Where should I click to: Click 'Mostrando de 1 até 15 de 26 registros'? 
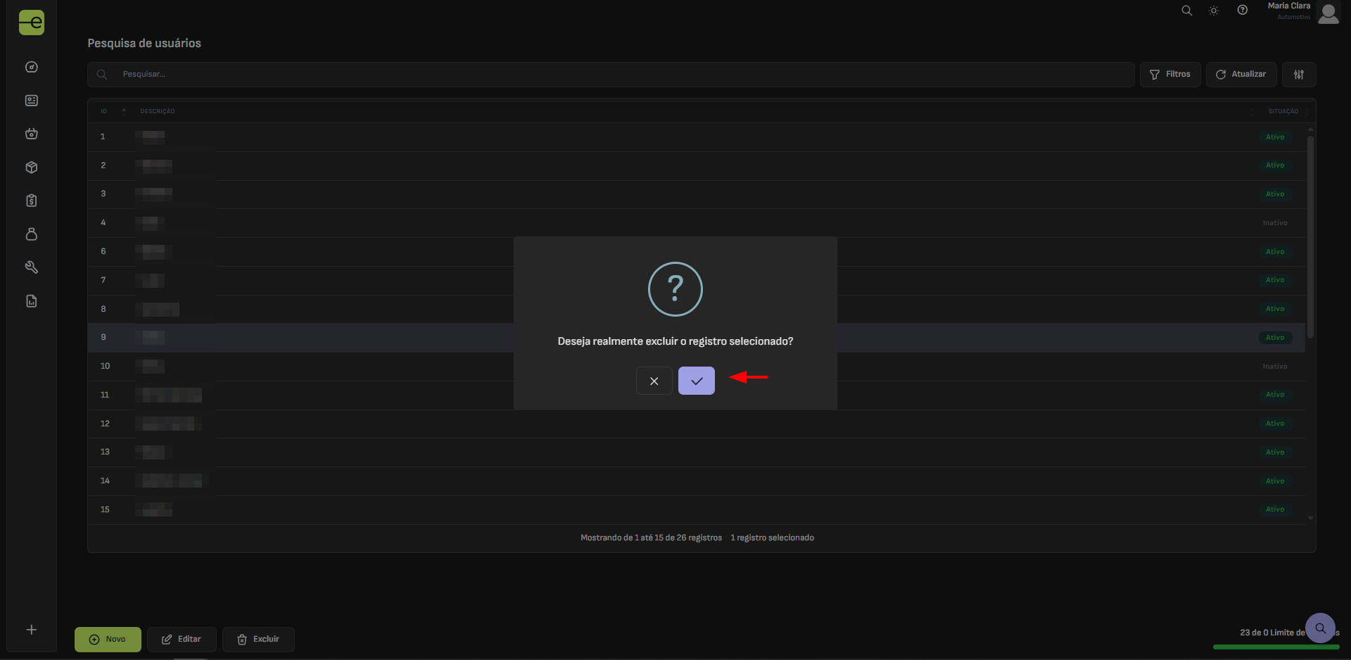tap(651, 538)
